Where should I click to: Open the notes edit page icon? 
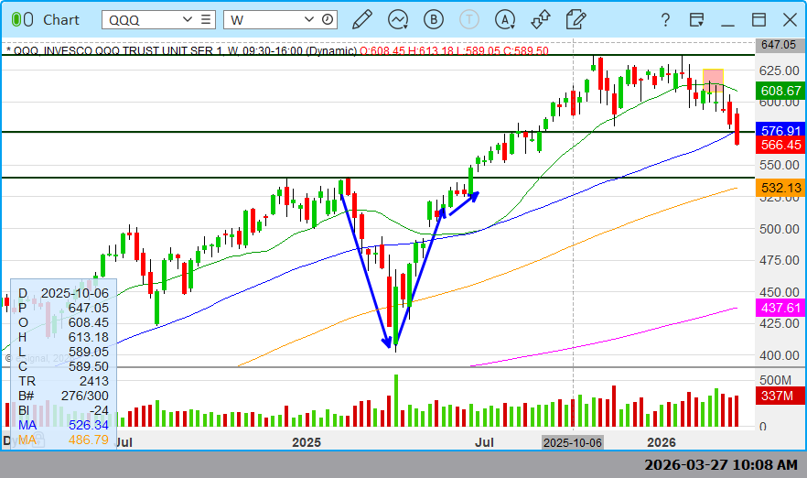(576, 19)
